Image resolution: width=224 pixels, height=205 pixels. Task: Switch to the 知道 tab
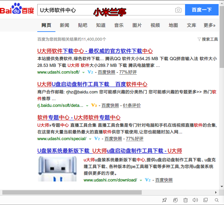[x=101, y=25]
